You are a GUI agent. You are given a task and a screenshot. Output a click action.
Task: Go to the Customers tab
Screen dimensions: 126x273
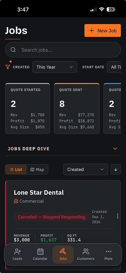pos(86,254)
